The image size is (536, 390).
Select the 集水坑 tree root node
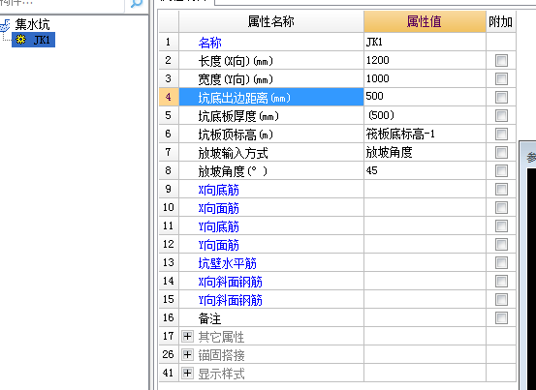point(32,24)
